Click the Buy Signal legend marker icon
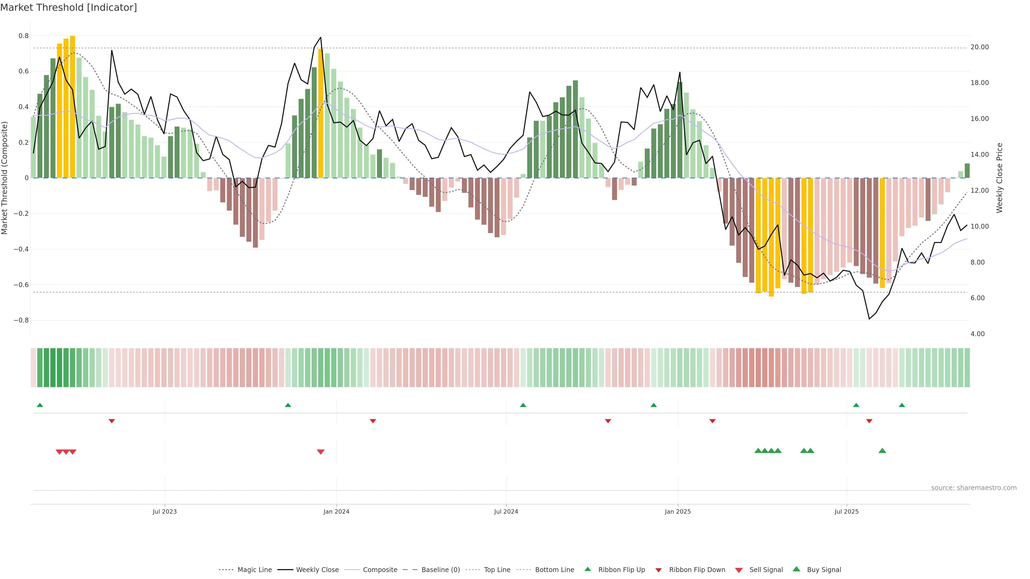The width and height of the screenshot is (1030, 579). (x=796, y=569)
